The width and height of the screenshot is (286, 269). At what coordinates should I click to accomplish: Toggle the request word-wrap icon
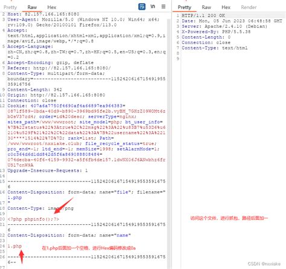click(142, 7)
